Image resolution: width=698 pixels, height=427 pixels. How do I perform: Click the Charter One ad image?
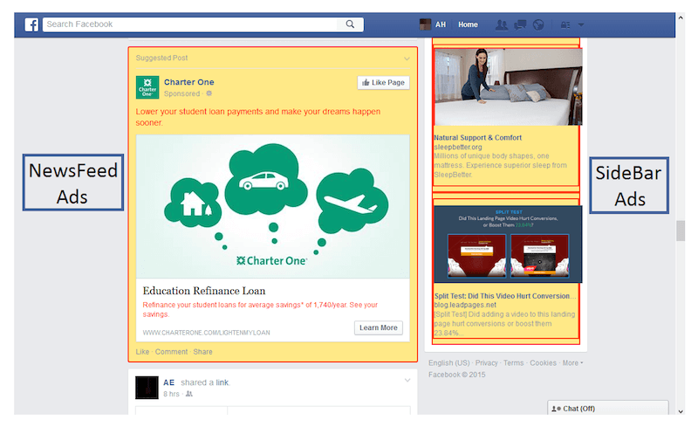click(273, 206)
